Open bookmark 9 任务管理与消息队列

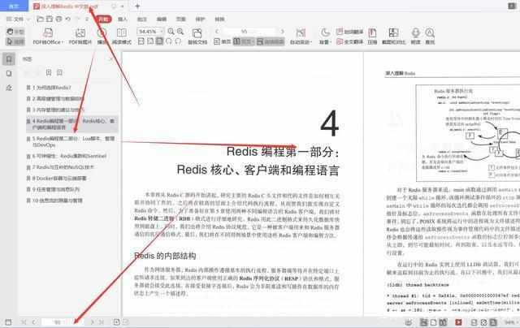pyautogui.click(x=53, y=189)
